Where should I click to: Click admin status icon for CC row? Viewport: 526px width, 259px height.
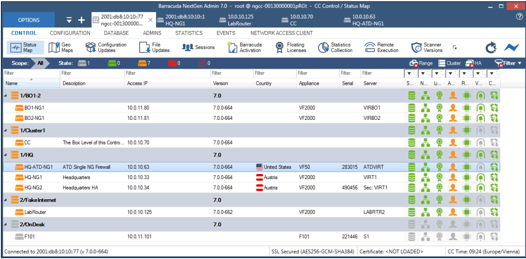click(x=453, y=142)
